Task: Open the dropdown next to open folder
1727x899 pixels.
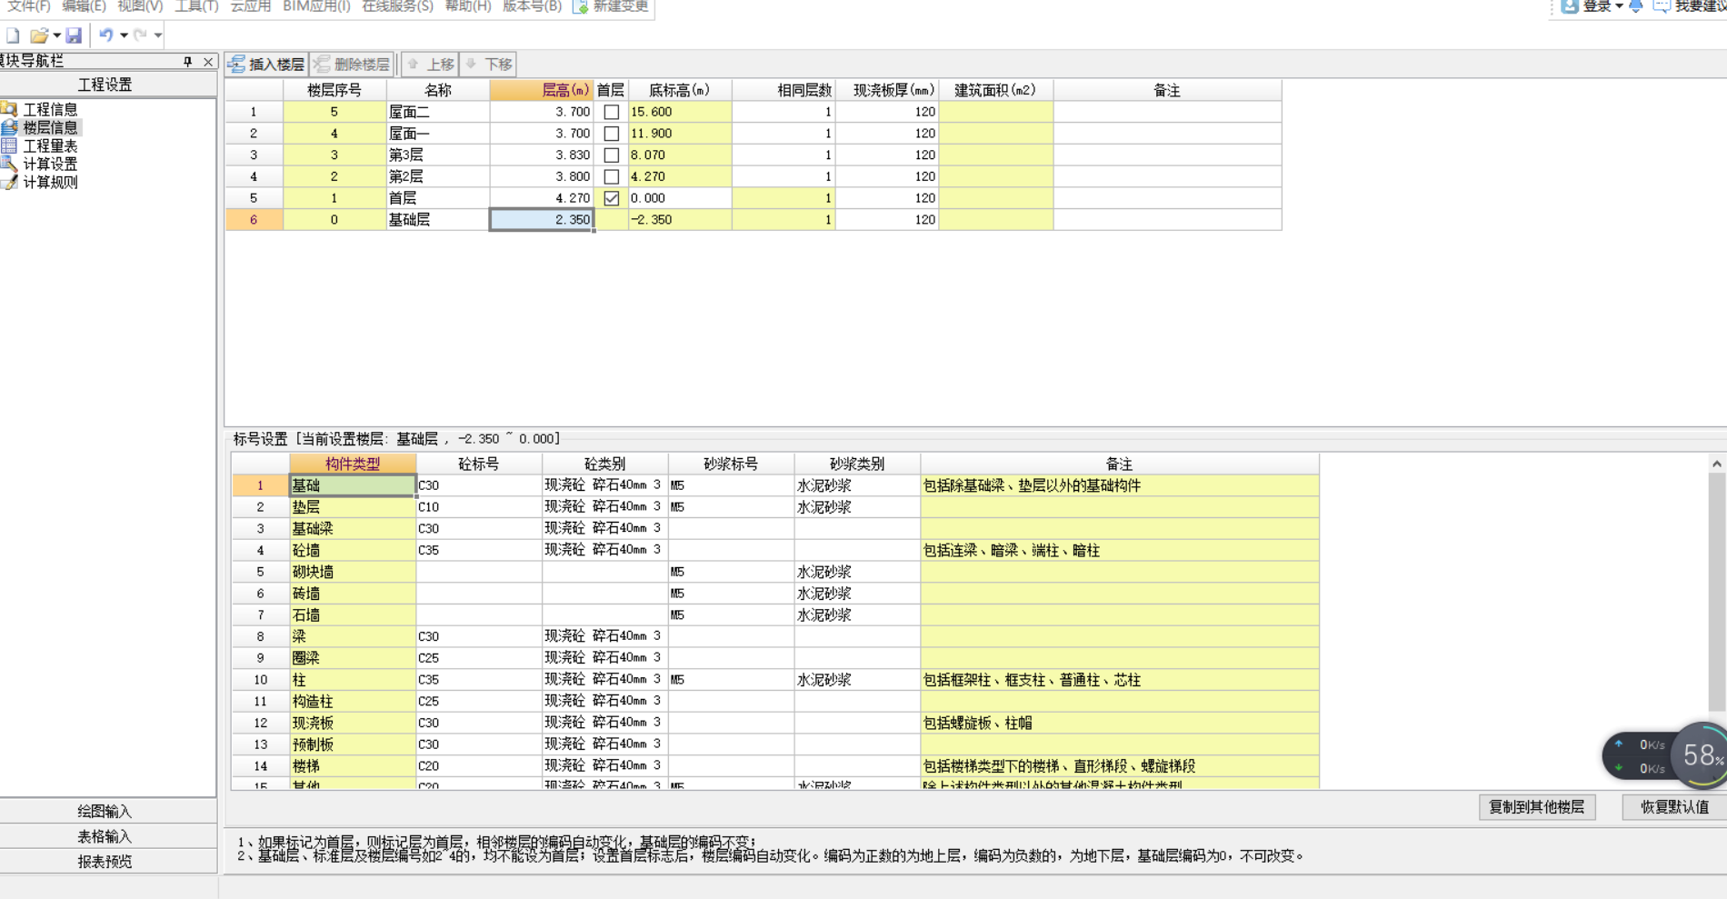Action: [56, 35]
